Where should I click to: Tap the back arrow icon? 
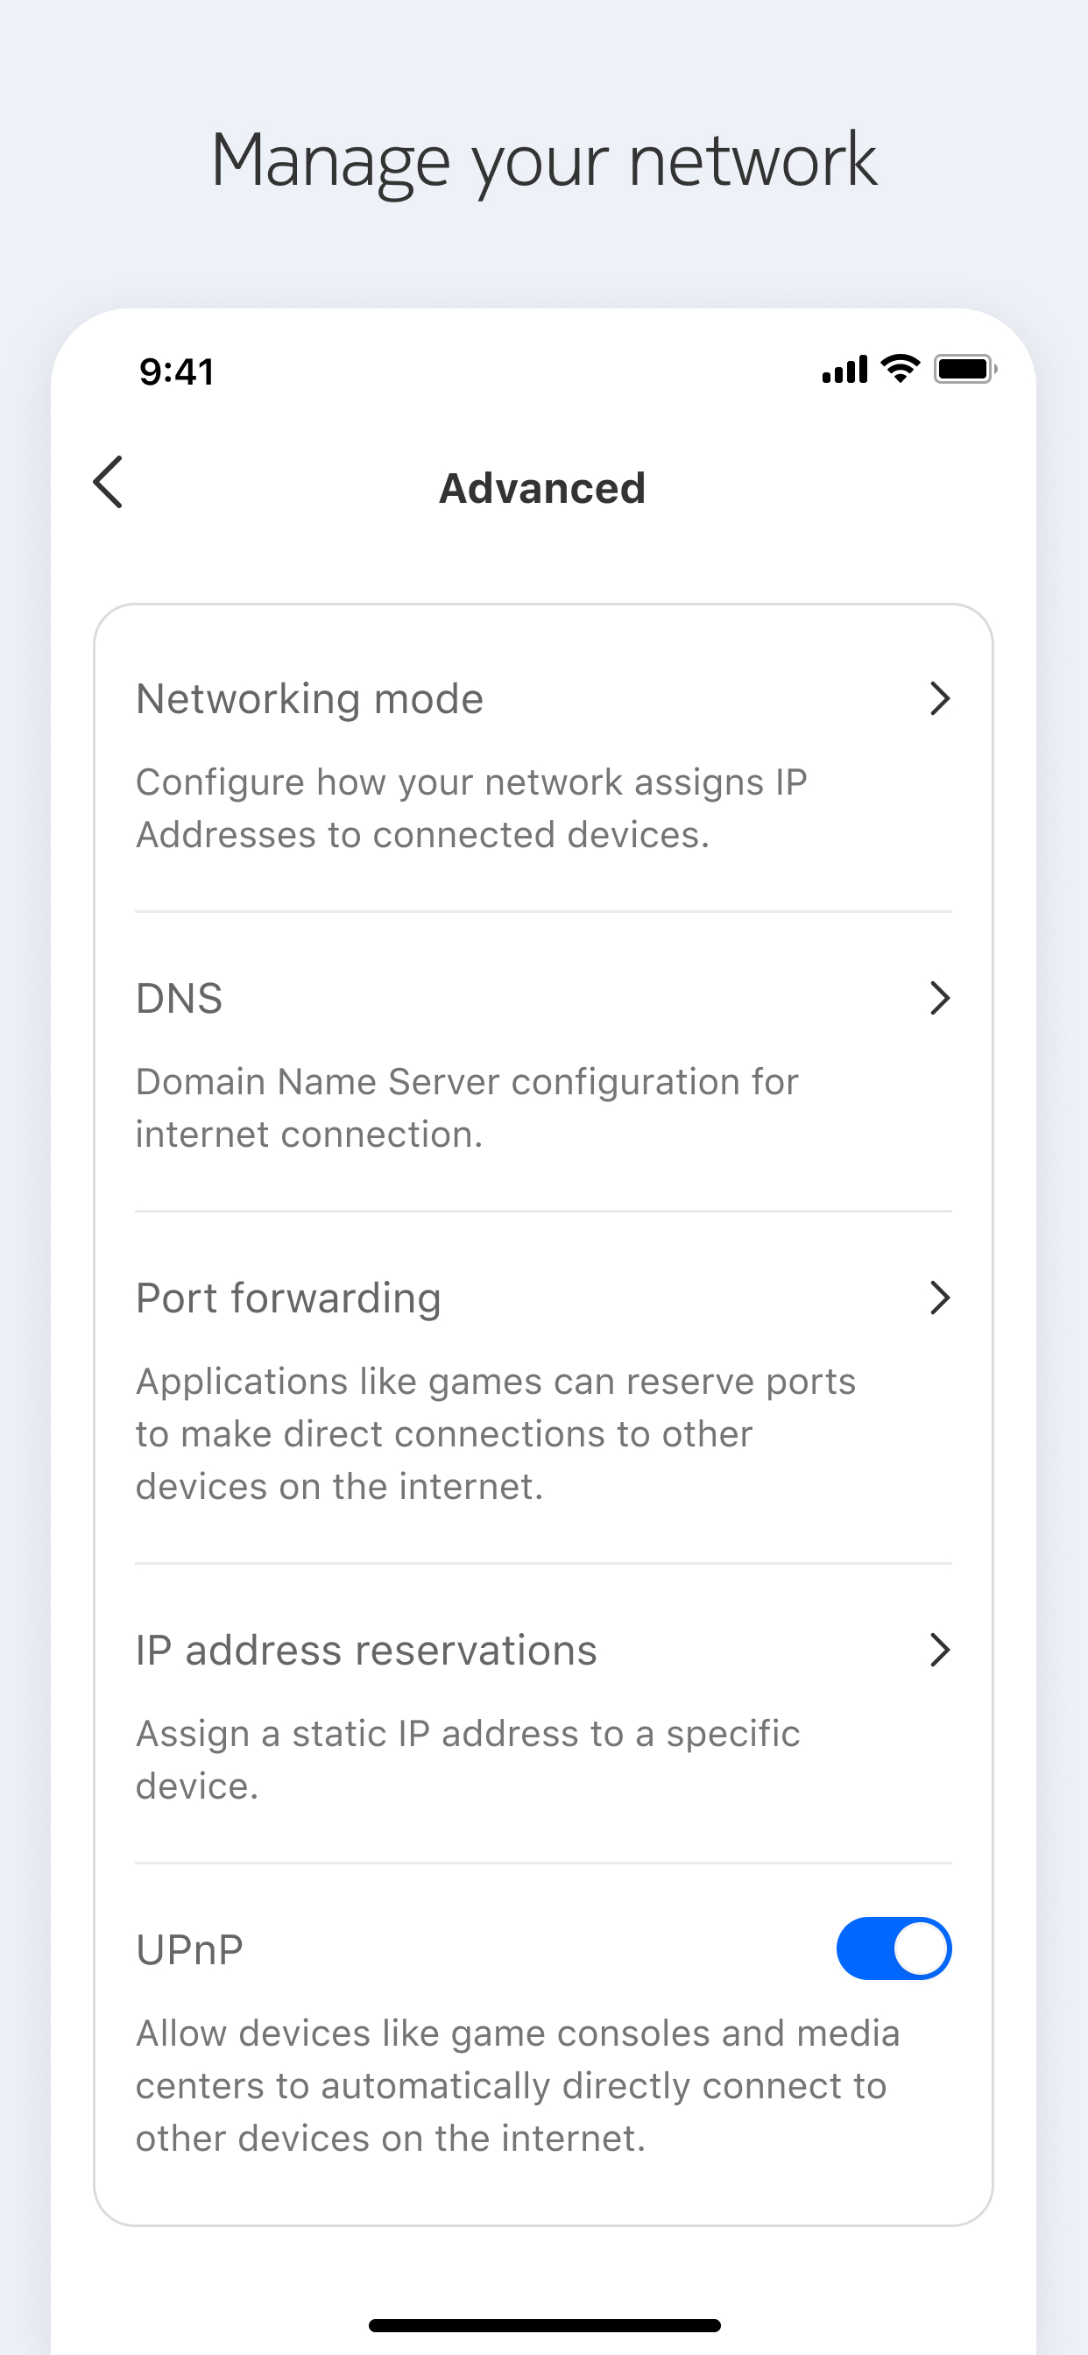108,482
